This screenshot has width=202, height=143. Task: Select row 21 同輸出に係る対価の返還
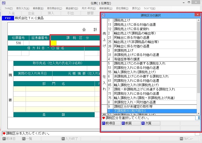coord(152,38)
